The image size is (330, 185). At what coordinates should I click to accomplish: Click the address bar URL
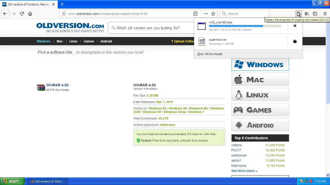108,14
